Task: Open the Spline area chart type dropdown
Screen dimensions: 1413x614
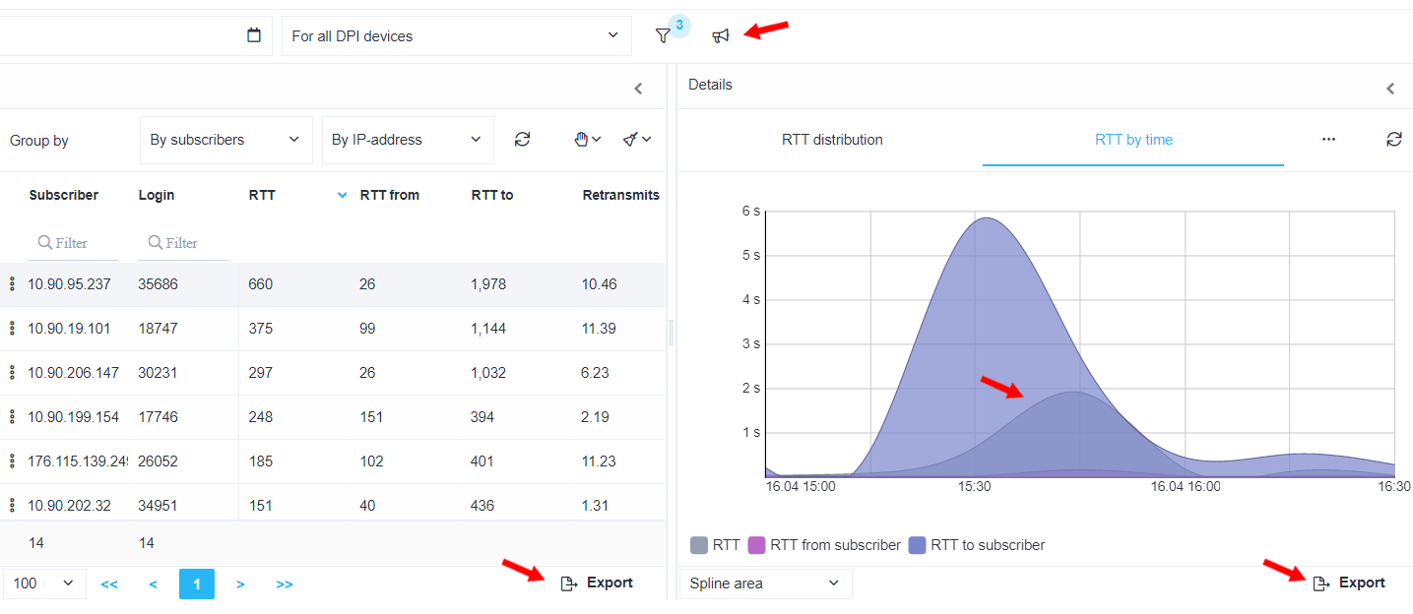Action: (765, 583)
